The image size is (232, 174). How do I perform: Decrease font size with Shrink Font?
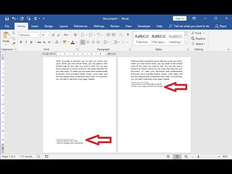click(x=58, y=35)
